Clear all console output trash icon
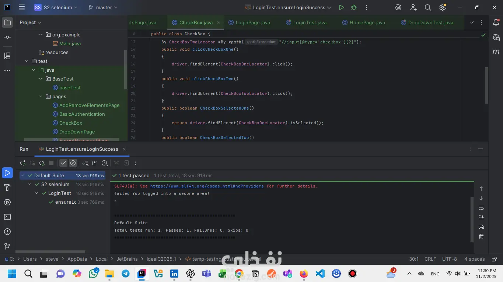 click(481, 236)
